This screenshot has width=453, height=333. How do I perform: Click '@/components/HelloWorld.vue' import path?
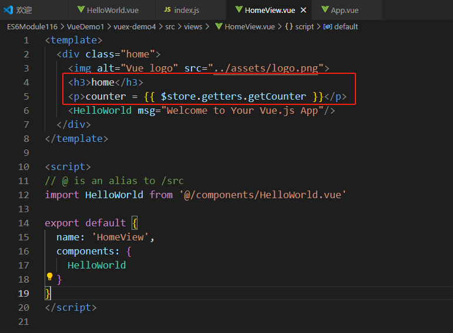coord(262,195)
